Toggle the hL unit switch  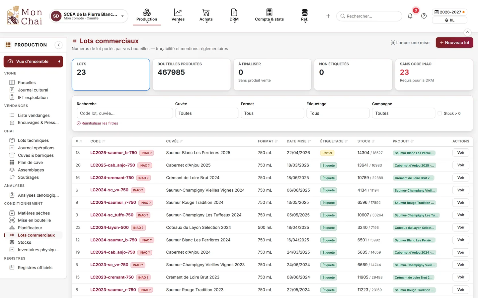tap(449, 20)
